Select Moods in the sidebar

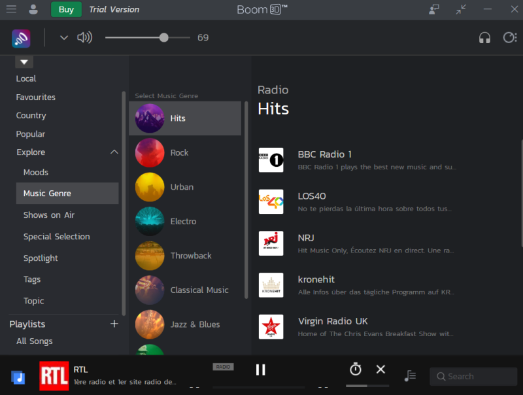tap(36, 172)
